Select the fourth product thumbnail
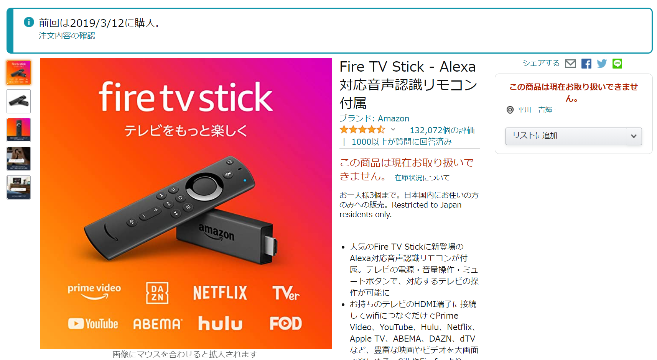 click(18, 159)
